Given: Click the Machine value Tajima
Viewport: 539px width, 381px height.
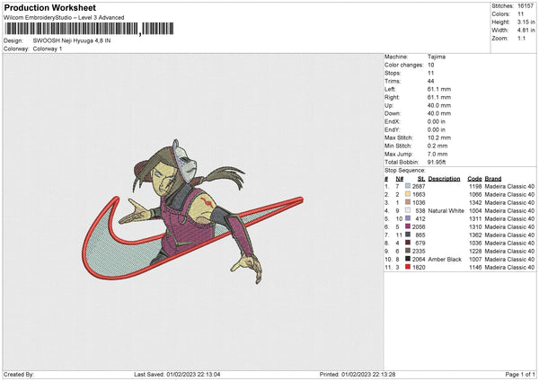Looking at the screenshot, I should pos(437,57).
